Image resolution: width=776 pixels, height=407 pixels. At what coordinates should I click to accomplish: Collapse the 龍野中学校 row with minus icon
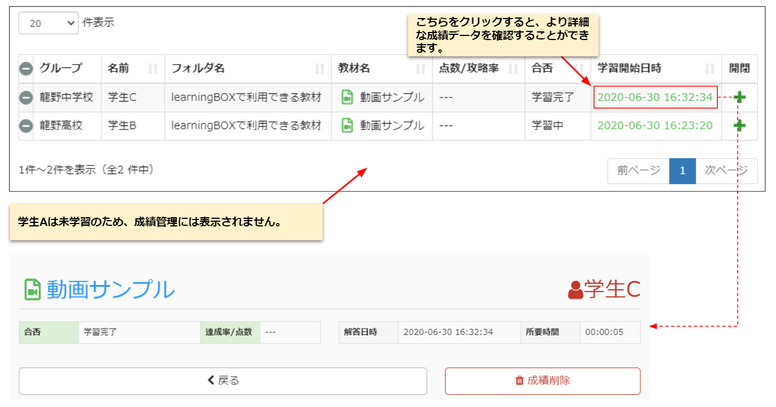coord(26,98)
